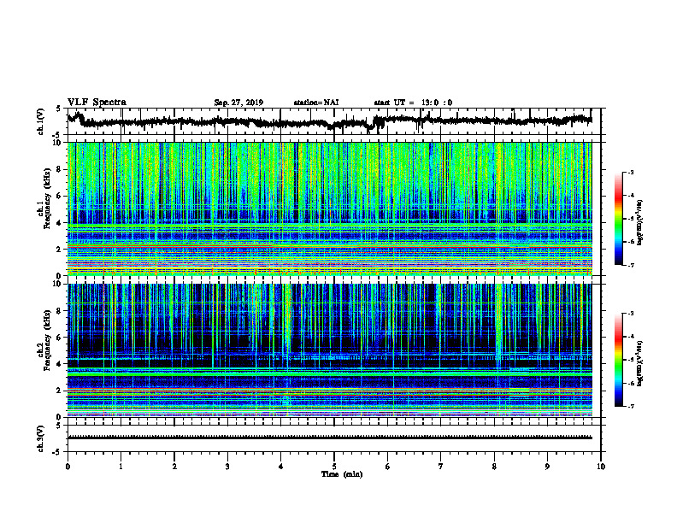Viewport: 677px width, 523px height.
Task: Click the ch.1 voltage waveform trace panel
Action: (x=334, y=121)
